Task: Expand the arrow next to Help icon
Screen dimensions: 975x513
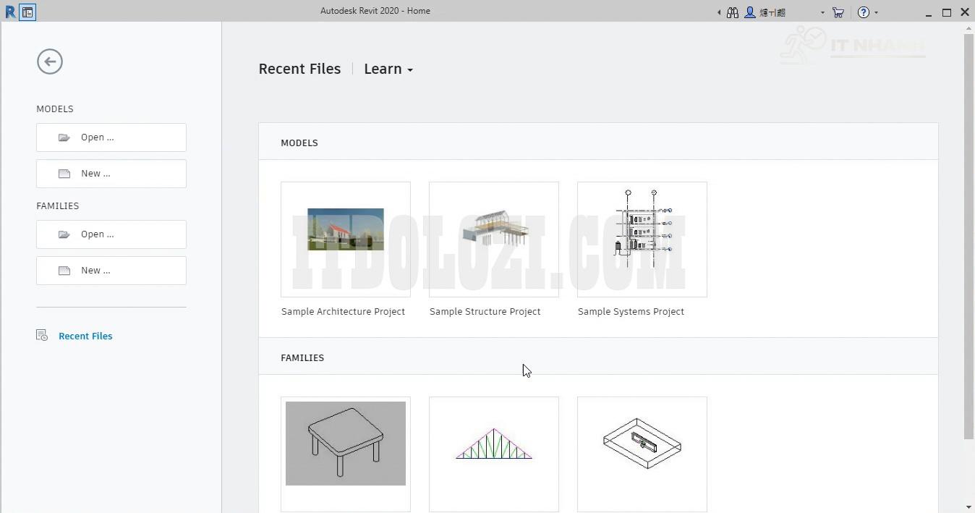Action: 877,12
